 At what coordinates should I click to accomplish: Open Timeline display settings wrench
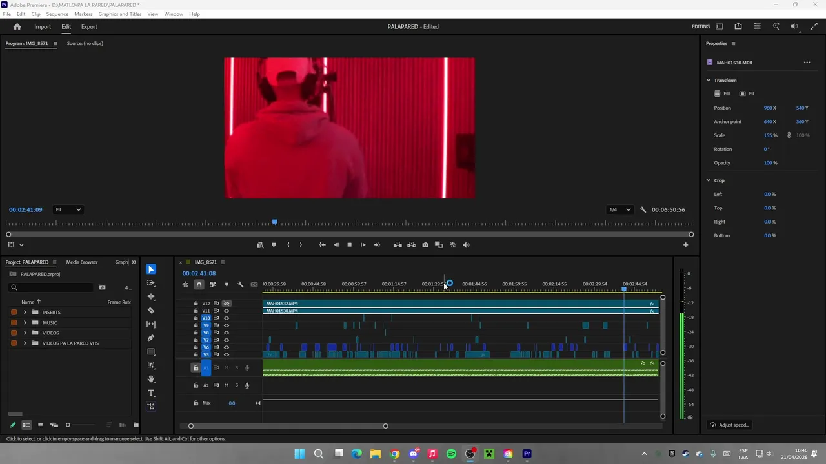240,284
